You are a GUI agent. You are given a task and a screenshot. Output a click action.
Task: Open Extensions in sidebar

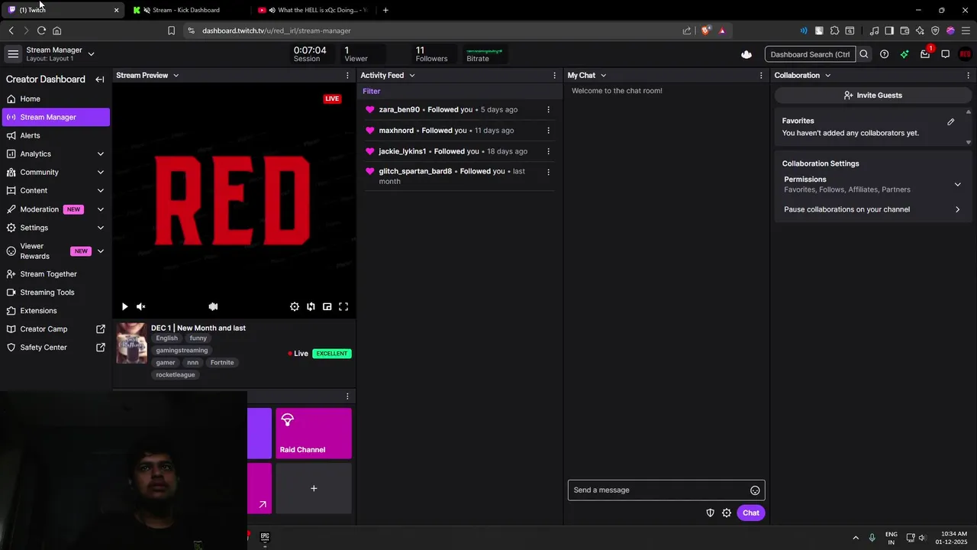[56, 311]
